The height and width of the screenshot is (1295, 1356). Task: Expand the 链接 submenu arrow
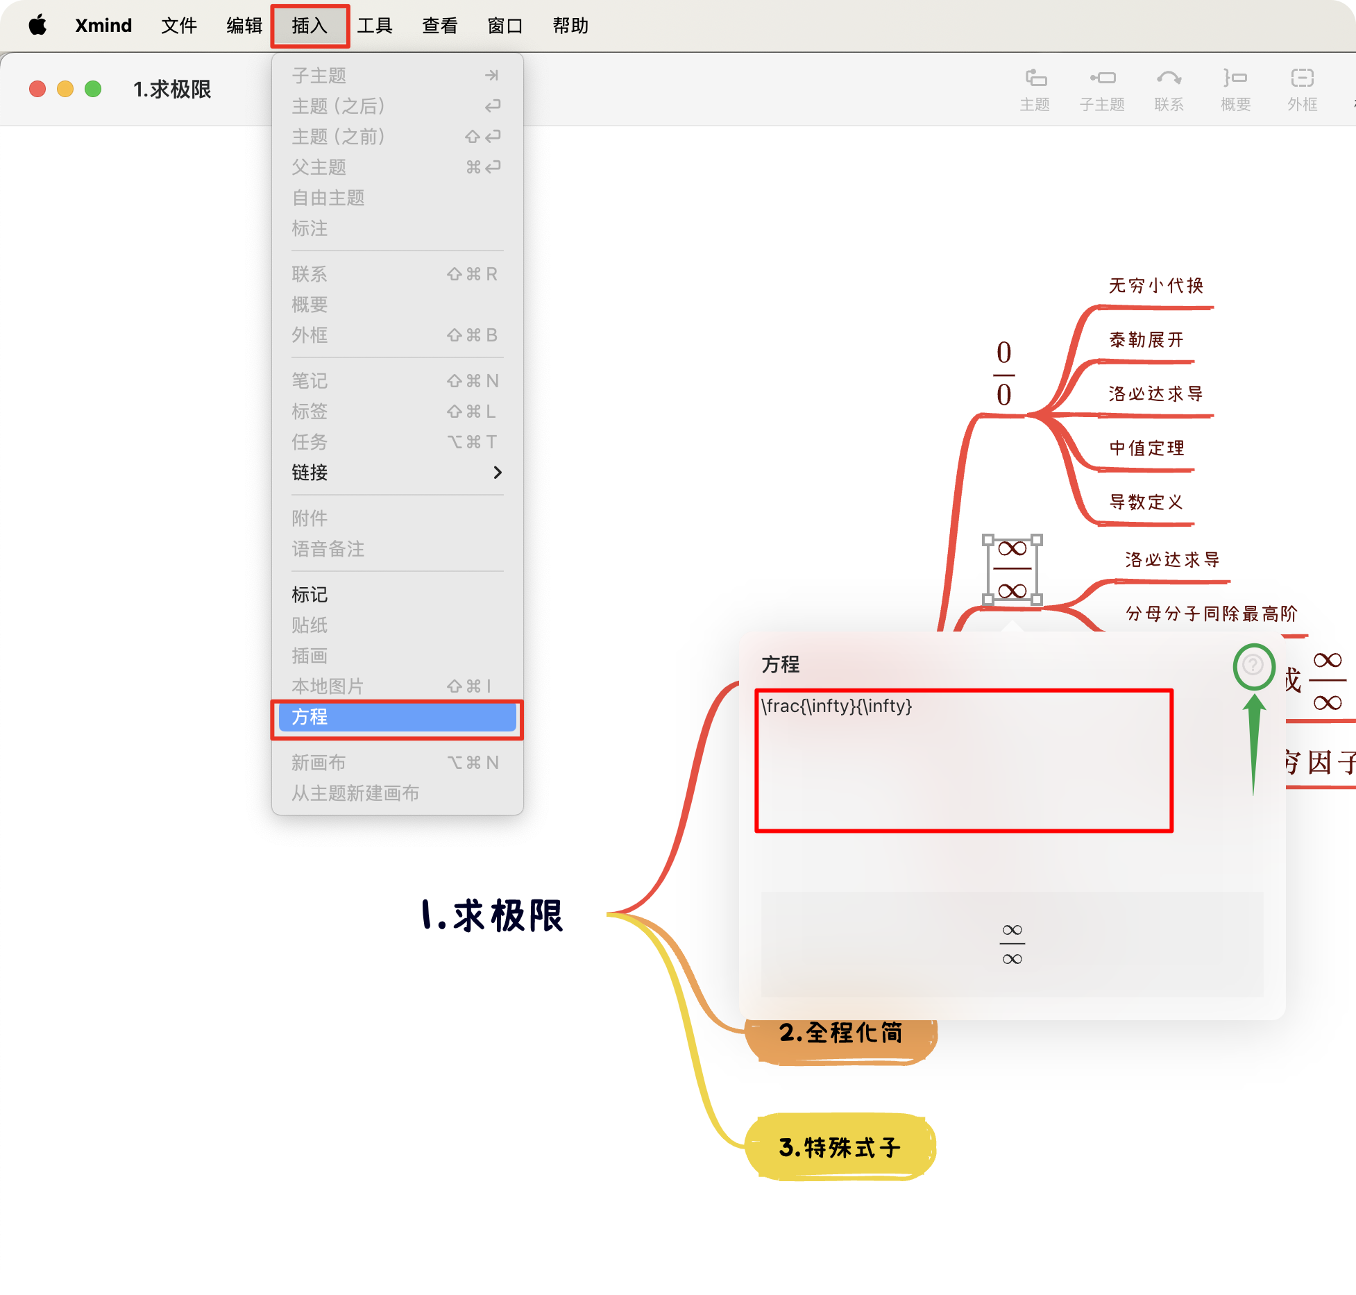click(x=497, y=473)
